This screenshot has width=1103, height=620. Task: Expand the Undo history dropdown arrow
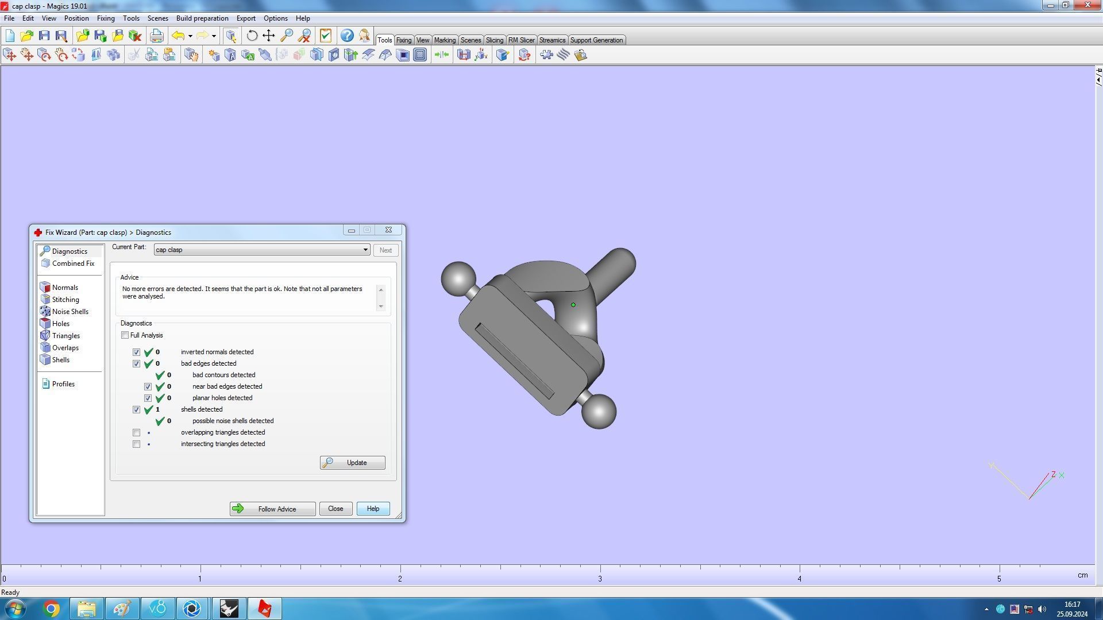190,36
